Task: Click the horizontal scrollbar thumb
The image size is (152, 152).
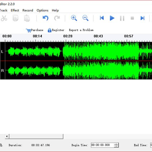Action: (36, 136)
